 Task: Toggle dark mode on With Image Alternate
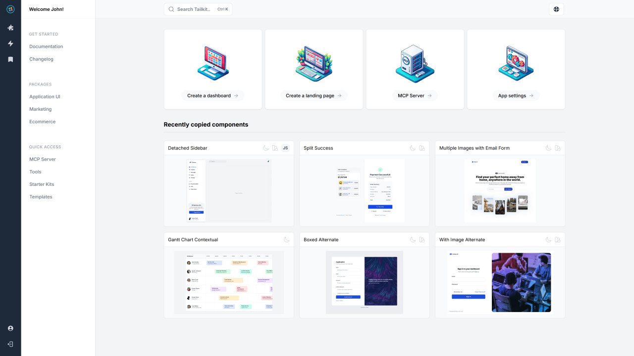pos(548,239)
